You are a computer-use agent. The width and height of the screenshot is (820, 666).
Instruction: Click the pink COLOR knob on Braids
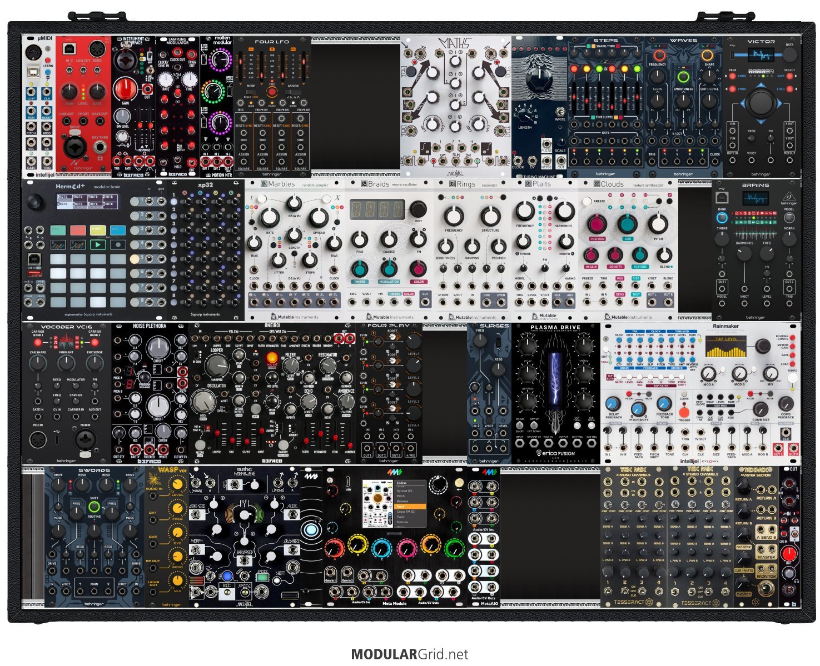[418, 268]
